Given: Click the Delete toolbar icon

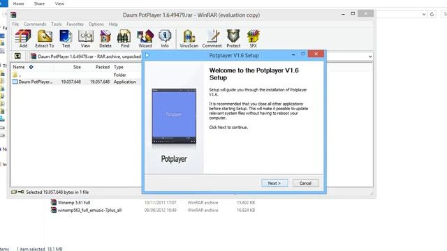Looking at the screenshot, I should pyautogui.click(x=105, y=39).
